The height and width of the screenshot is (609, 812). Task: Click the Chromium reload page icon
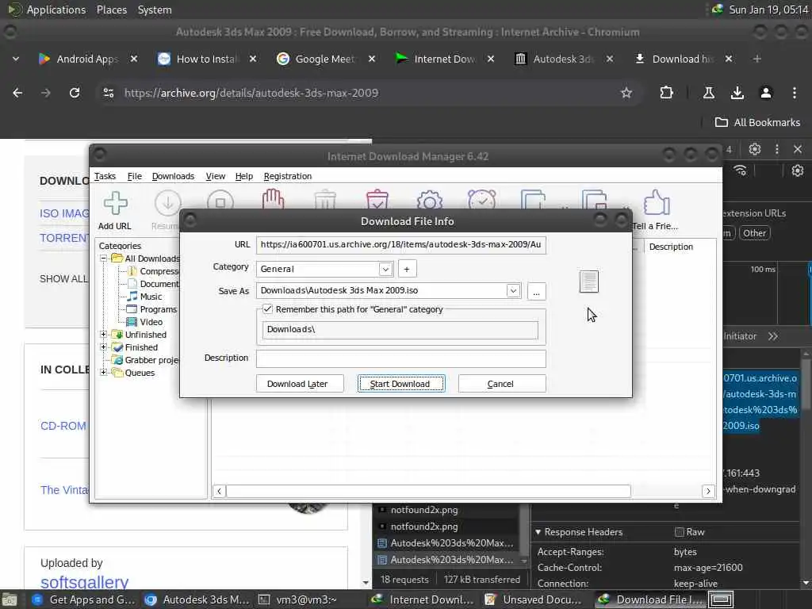coord(75,93)
